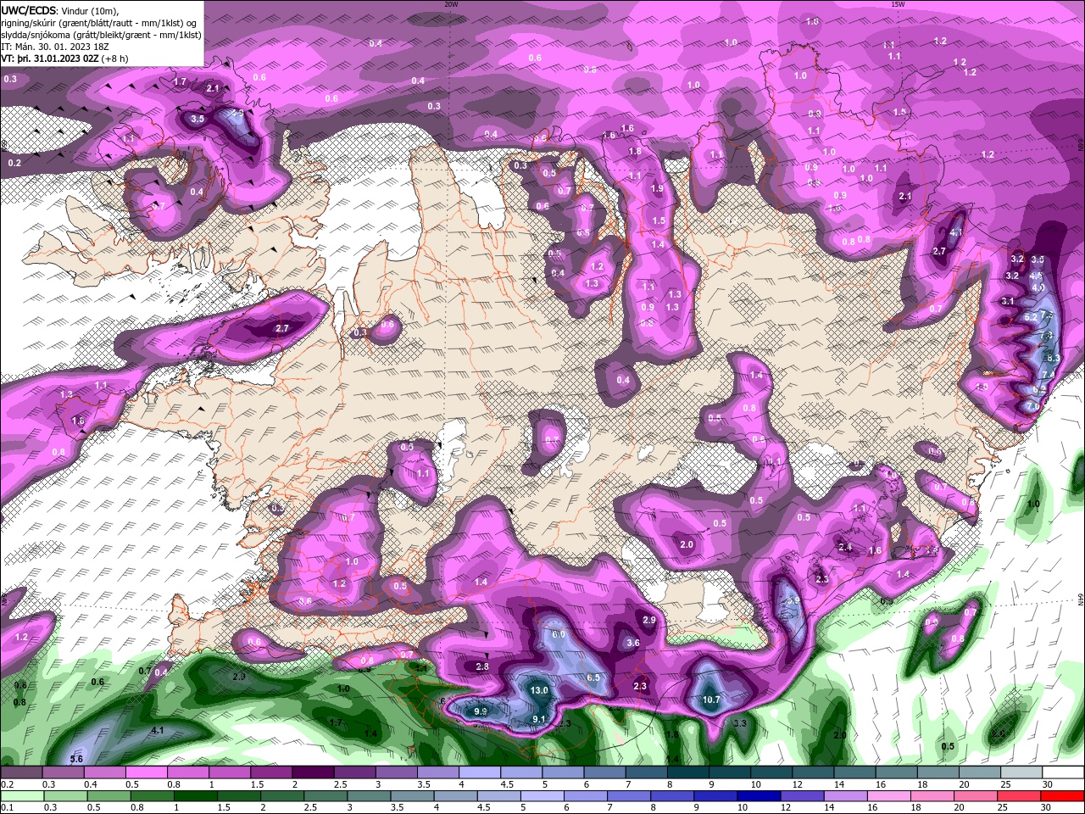Click the 6.0 snowfall value

click(559, 634)
